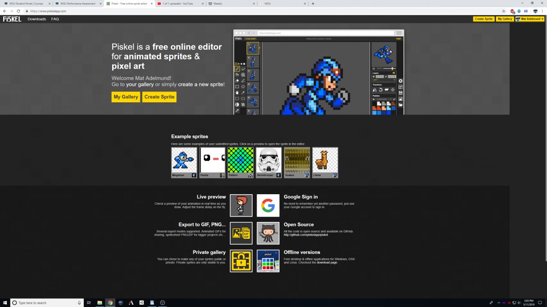Switch to the WGU Student Portal Courses tab
The image size is (547, 307).
[x=26, y=4]
